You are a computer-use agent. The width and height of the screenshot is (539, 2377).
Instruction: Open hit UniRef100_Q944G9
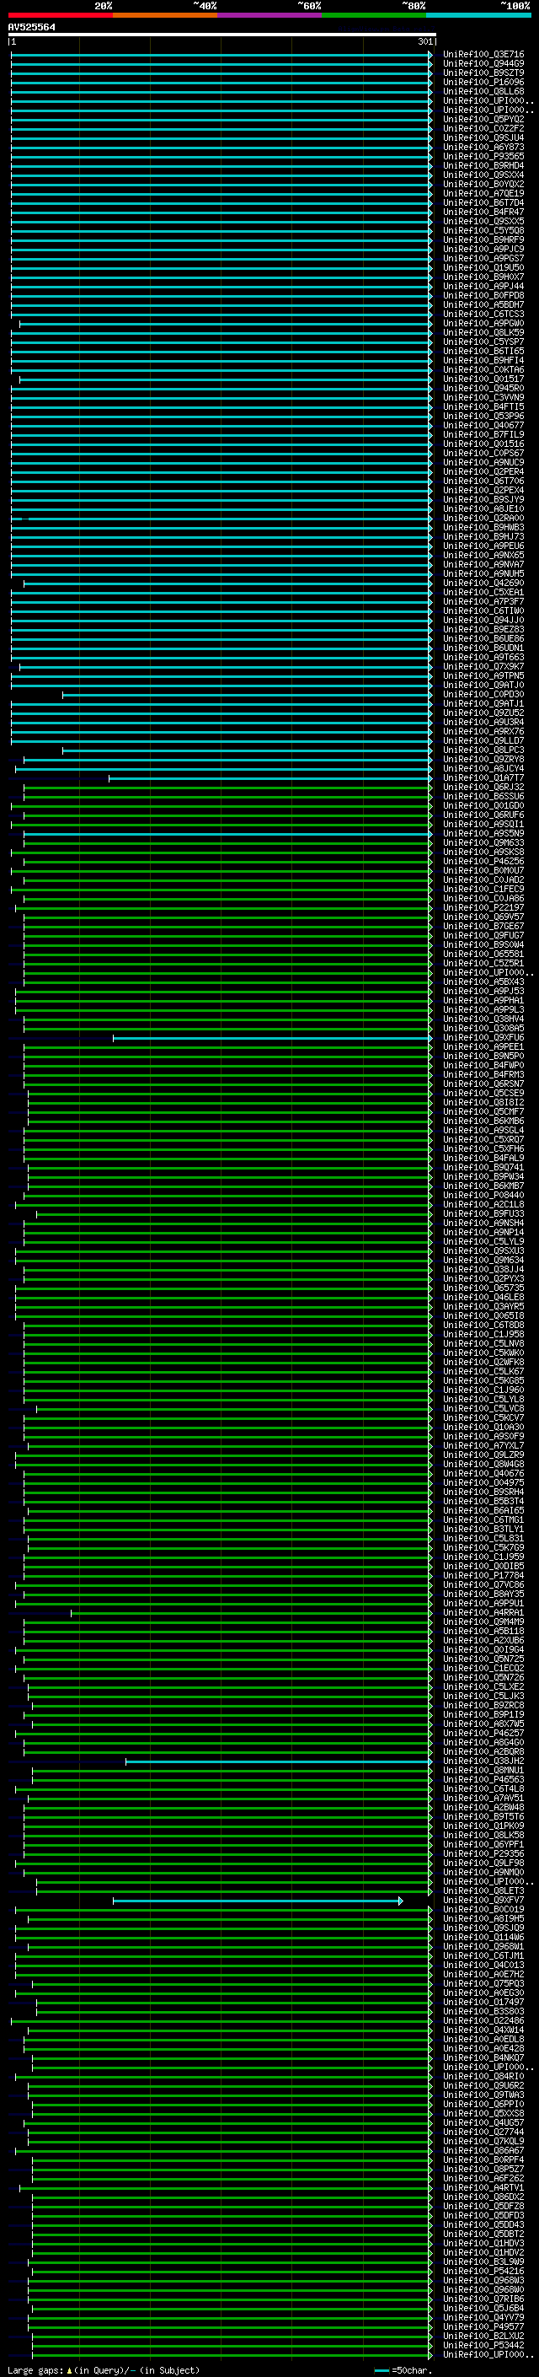click(x=483, y=64)
